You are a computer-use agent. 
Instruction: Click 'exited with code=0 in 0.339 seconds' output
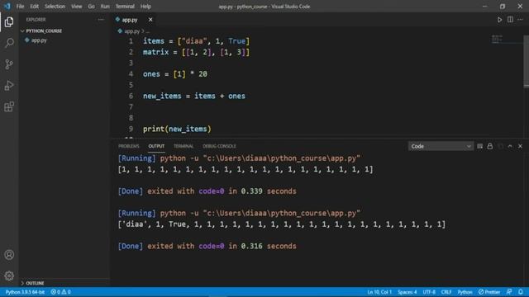point(222,191)
